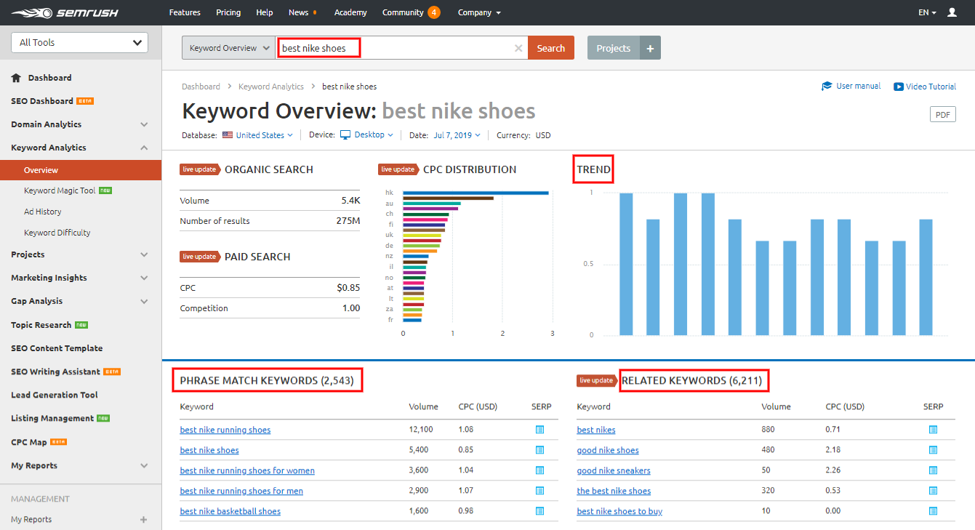Image resolution: width=975 pixels, height=530 pixels.
Task: Click the Community notification badge 4
Action: tap(434, 12)
